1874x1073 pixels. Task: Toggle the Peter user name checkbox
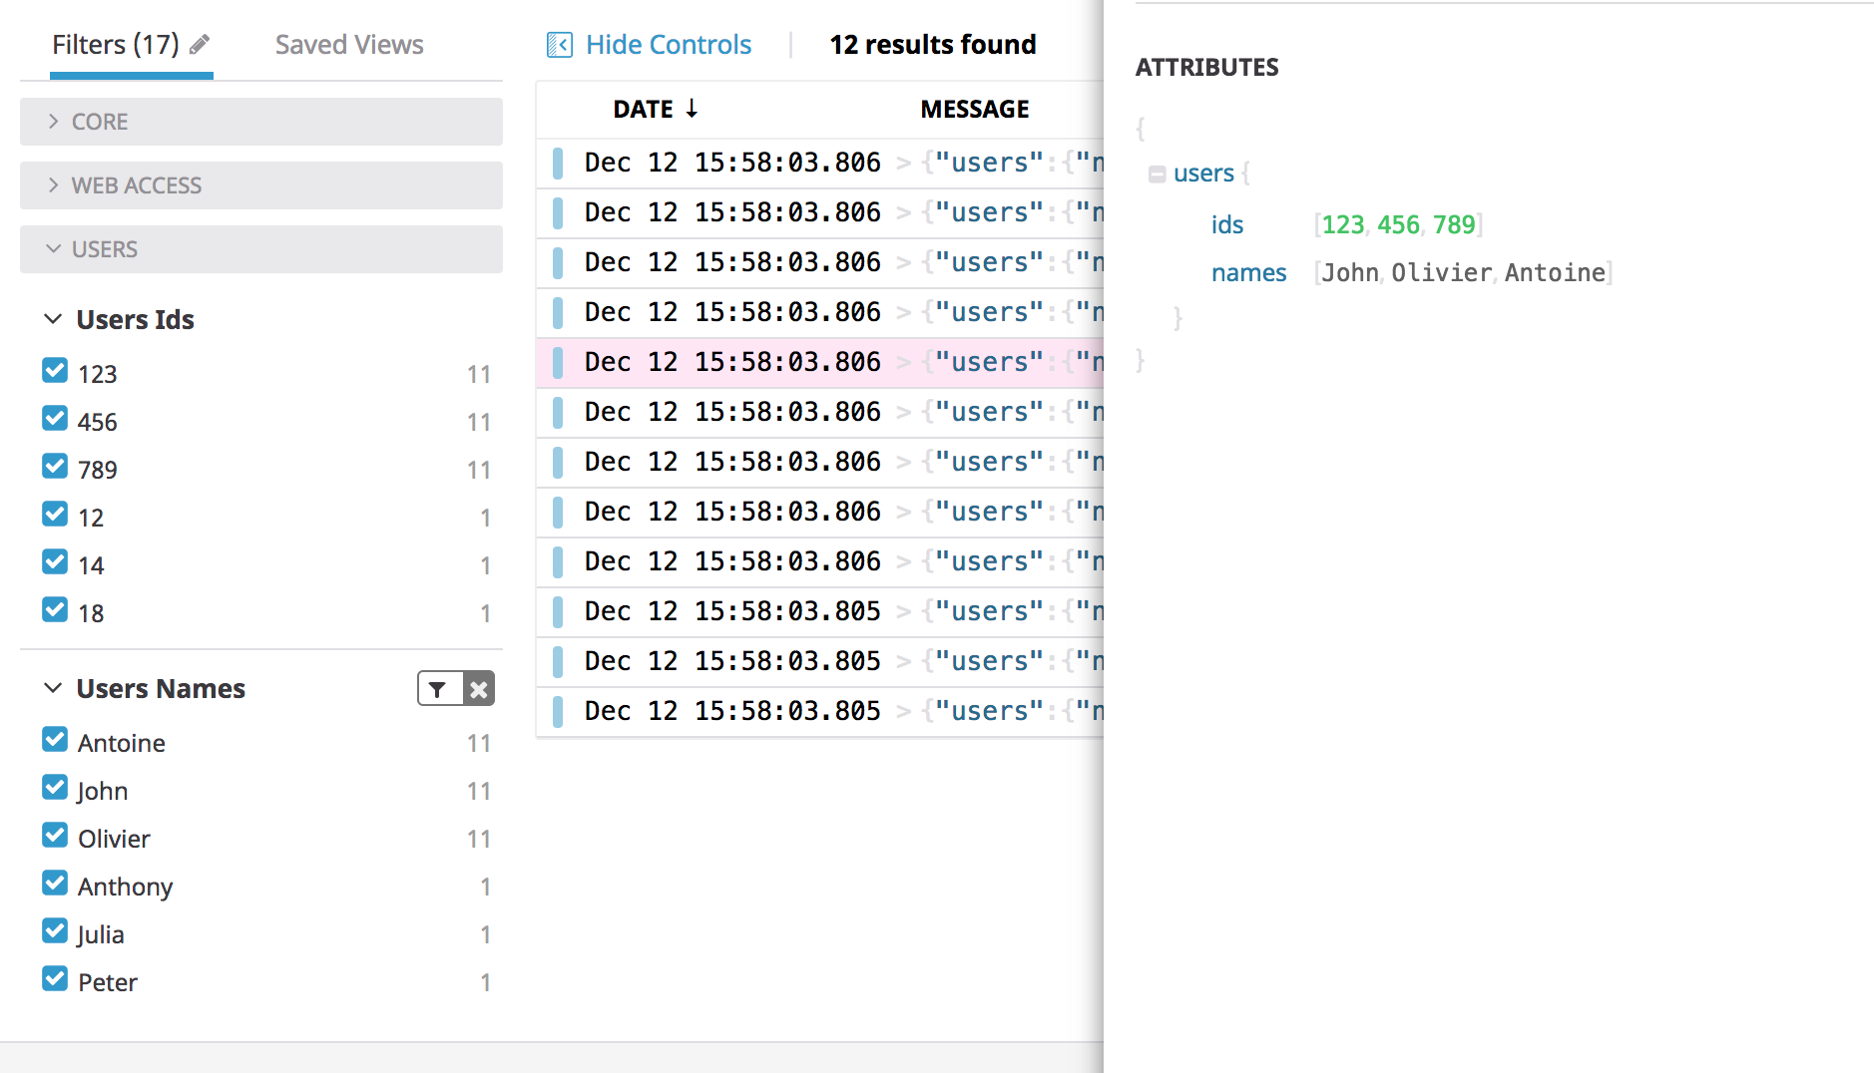tap(55, 979)
